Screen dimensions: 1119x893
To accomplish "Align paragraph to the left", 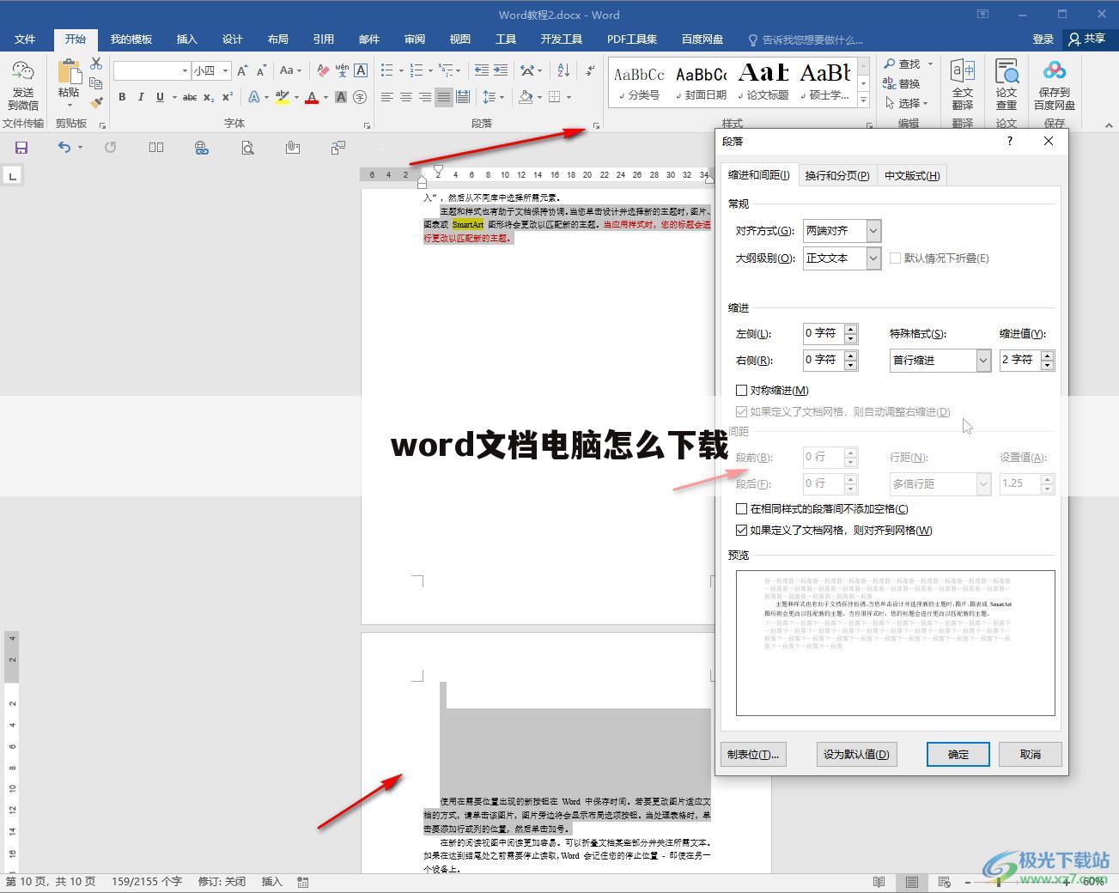I will [x=387, y=97].
